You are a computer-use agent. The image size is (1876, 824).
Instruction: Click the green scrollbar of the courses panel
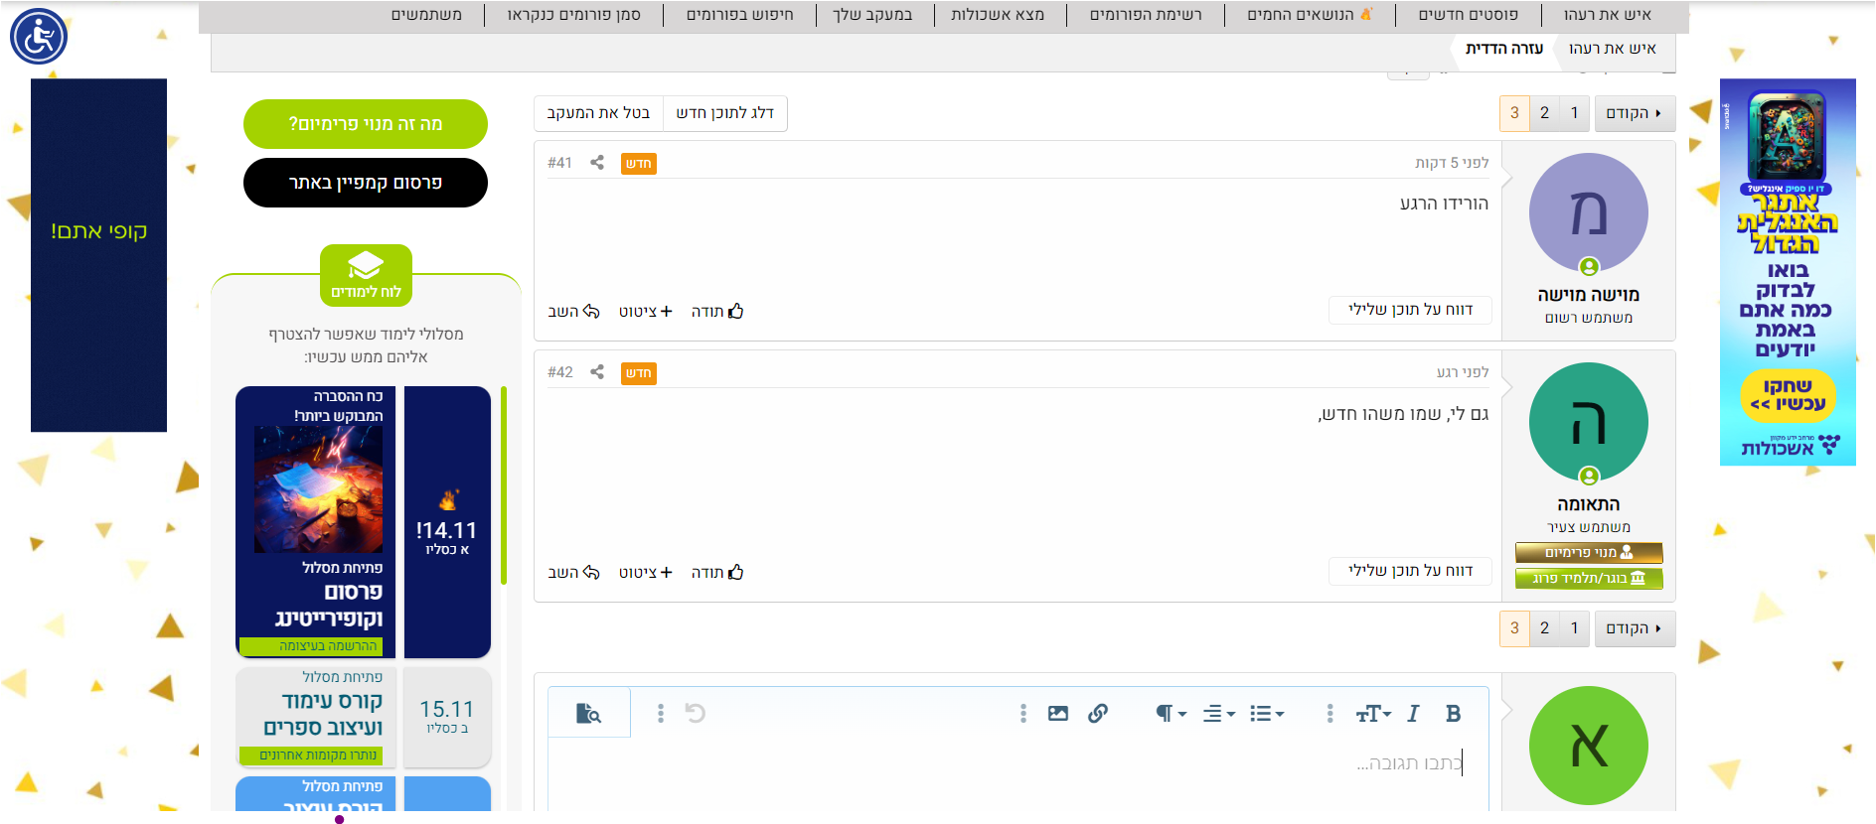[504, 485]
